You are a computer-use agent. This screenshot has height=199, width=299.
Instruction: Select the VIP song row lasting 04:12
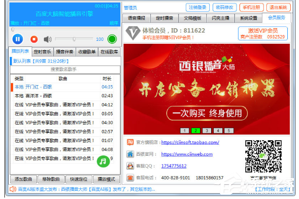(63, 105)
